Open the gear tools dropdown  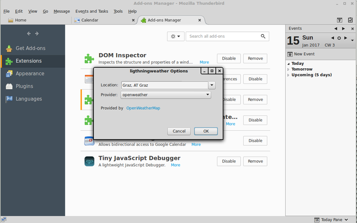click(175, 36)
